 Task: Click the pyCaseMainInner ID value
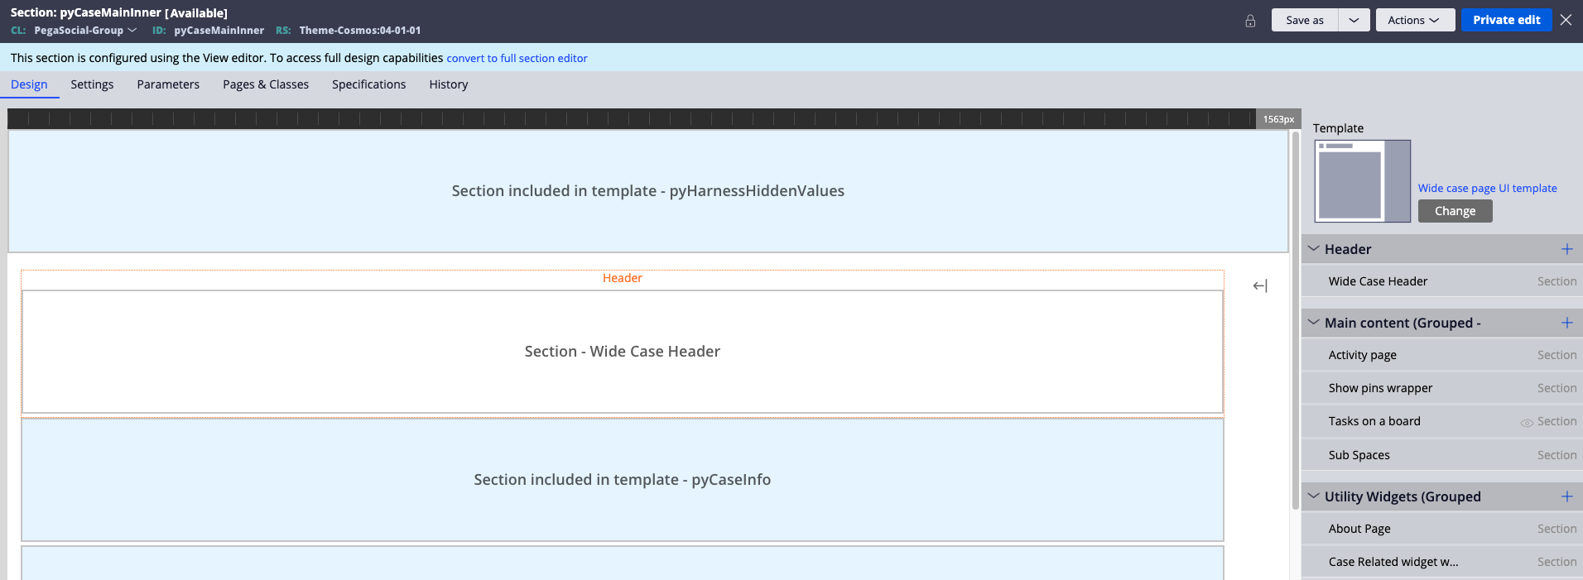coord(219,30)
